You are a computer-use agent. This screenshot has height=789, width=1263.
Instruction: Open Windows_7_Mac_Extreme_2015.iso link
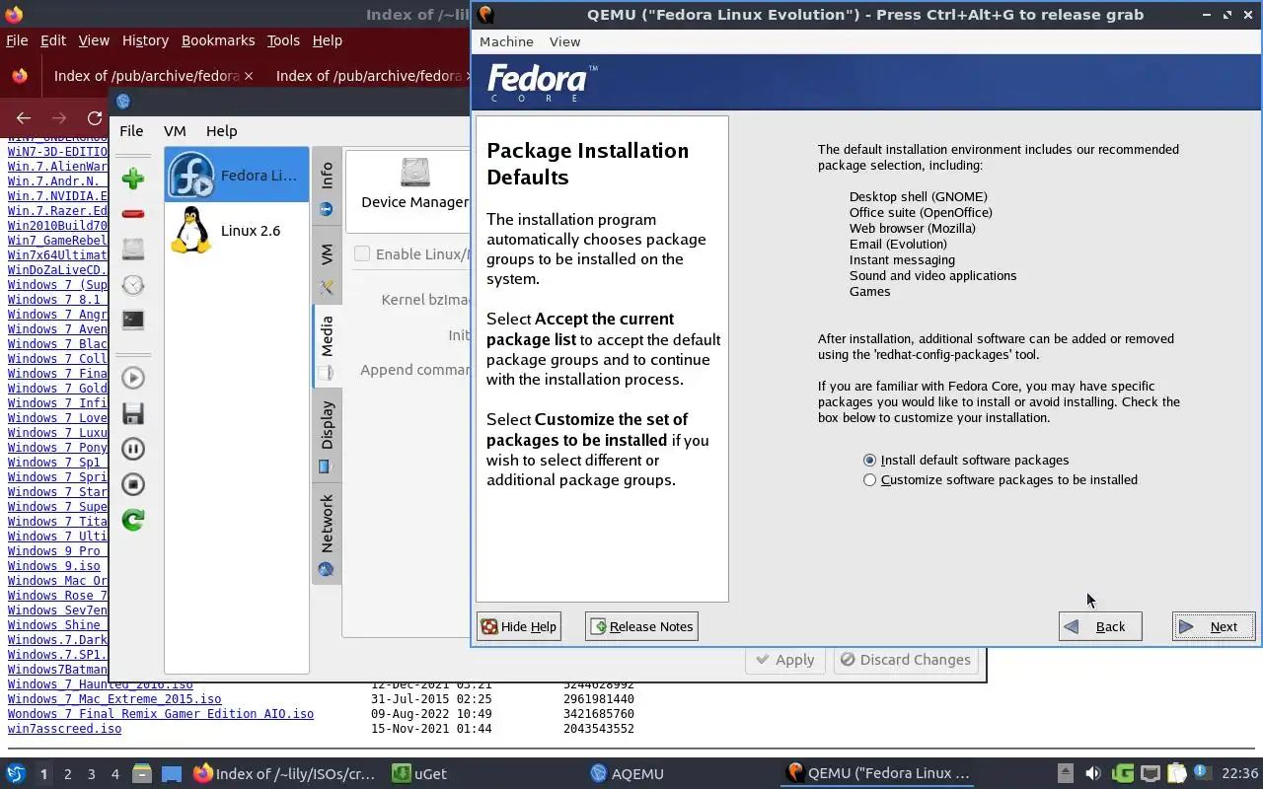114,699
